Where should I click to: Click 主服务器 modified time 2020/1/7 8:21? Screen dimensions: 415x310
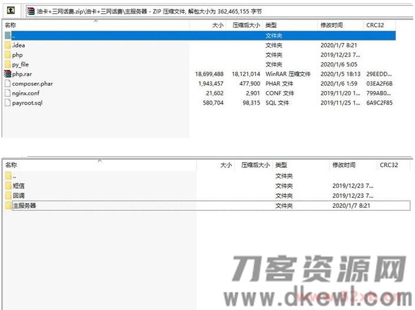point(351,205)
